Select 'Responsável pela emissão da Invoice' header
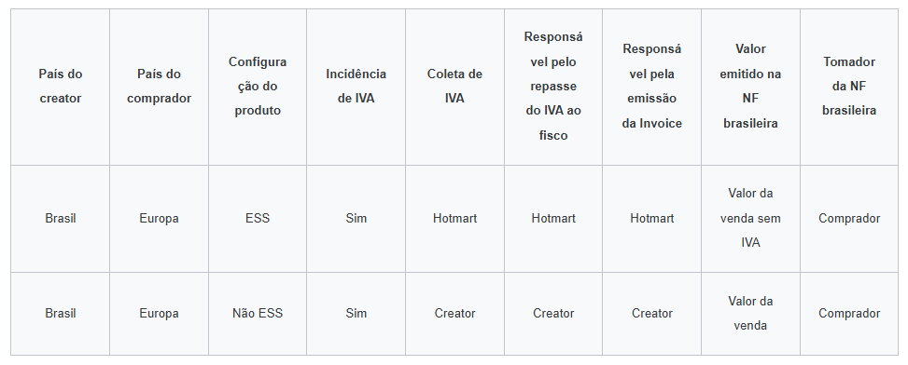908x365 pixels. 651,87
